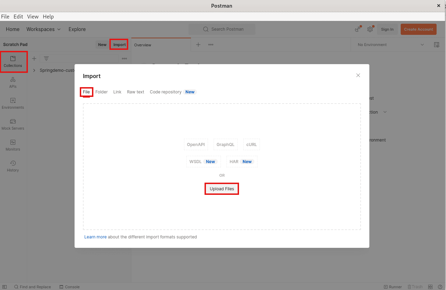The height and width of the screenshot is (290, 446).
Task: Follow the Learn more link
Action: (95, 237)
